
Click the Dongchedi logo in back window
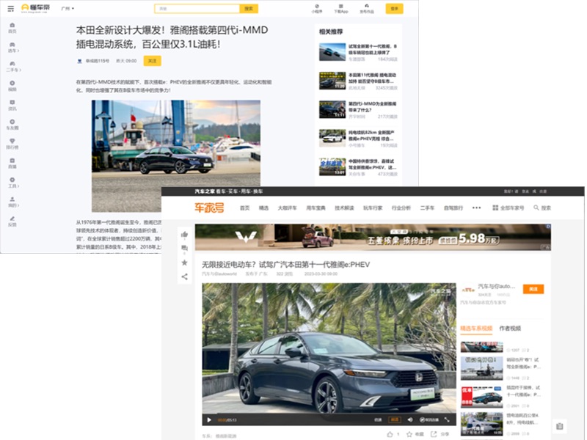(x=35, y=8)
